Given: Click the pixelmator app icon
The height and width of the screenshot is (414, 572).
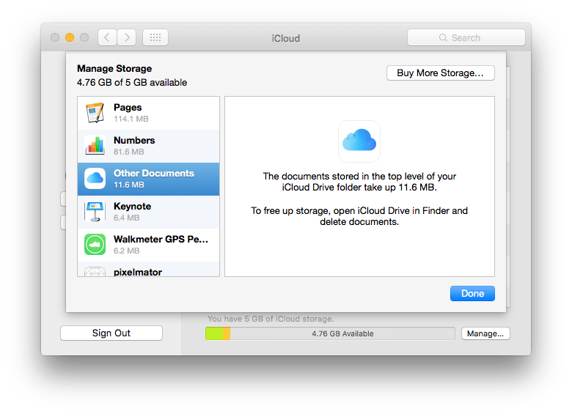Looking at the screenshot, I should (95, 272).
